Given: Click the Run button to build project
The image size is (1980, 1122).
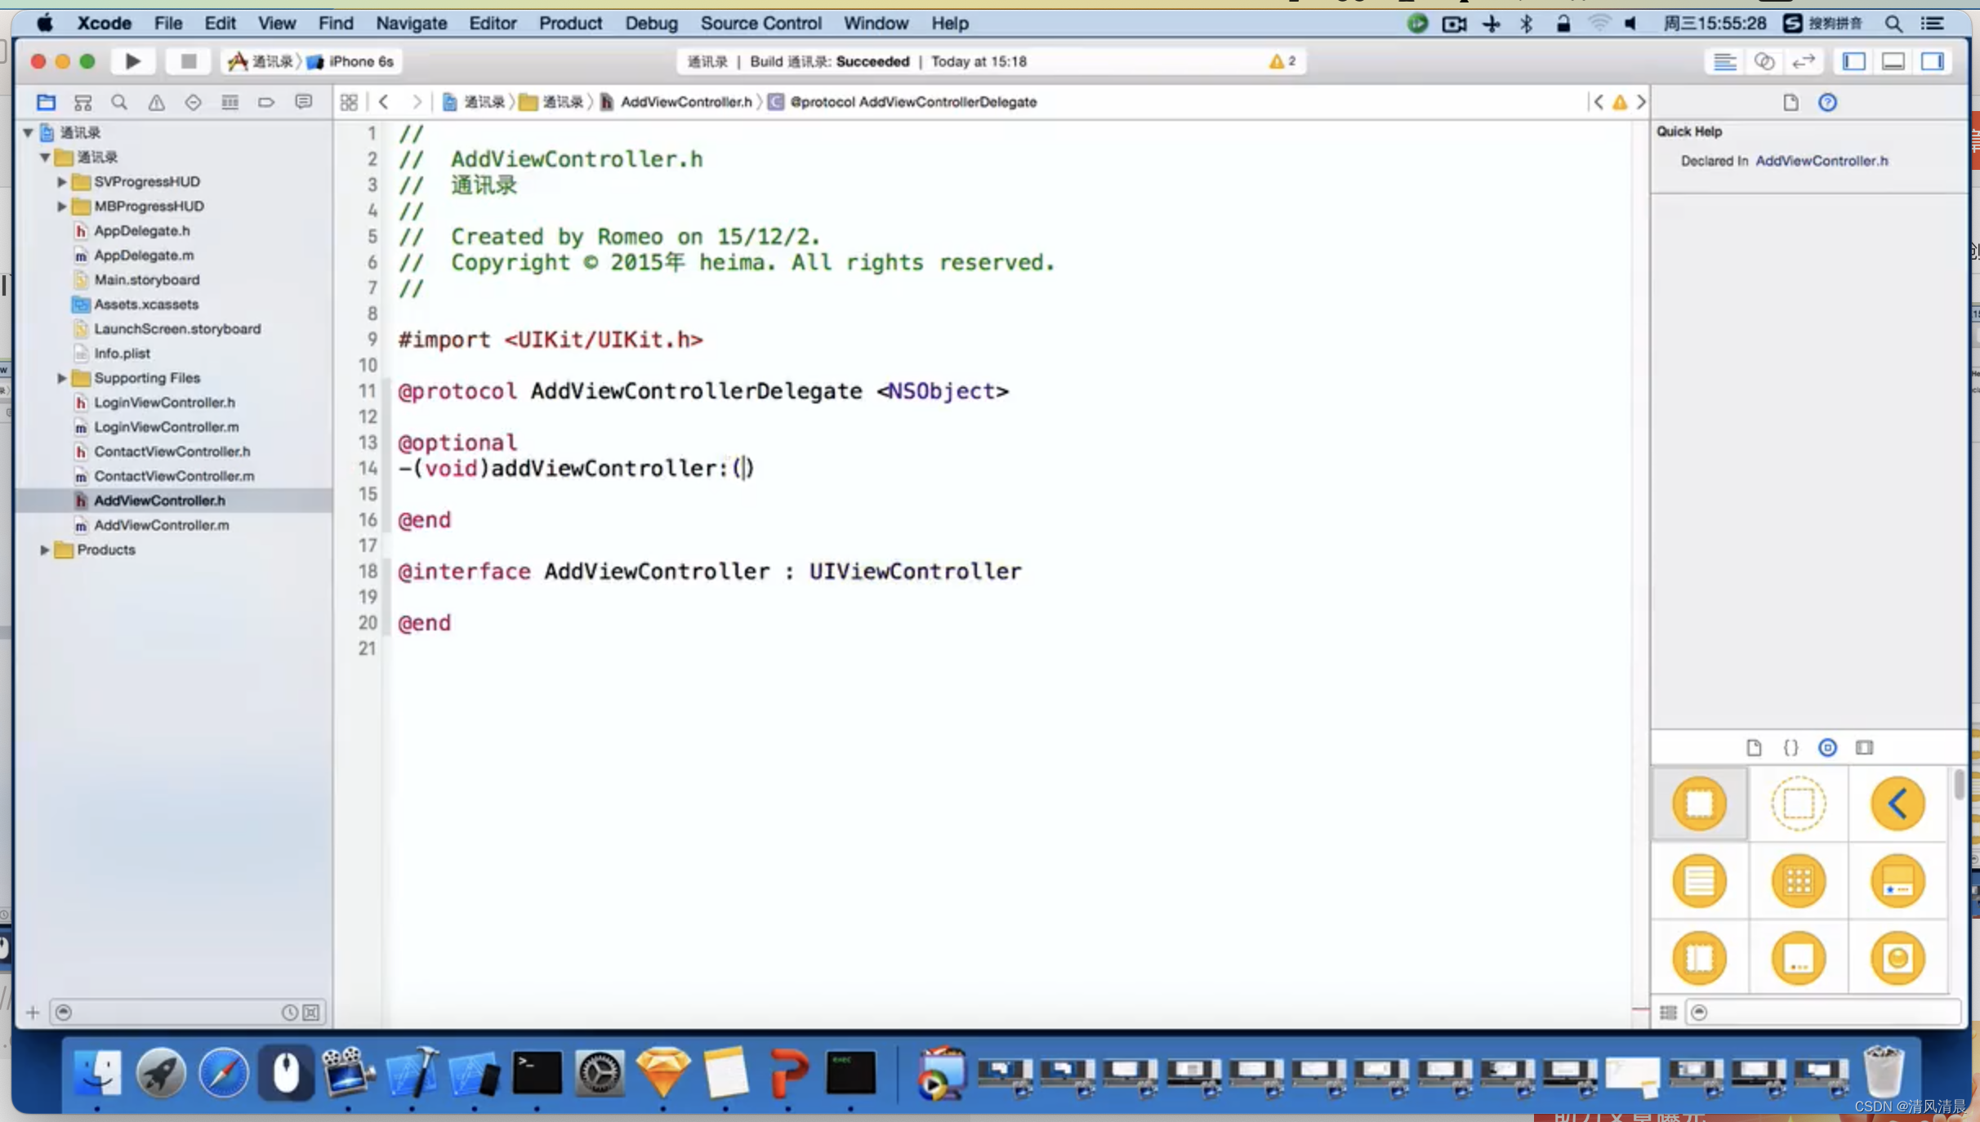Looking at the screenshot, I should (132, 60).
